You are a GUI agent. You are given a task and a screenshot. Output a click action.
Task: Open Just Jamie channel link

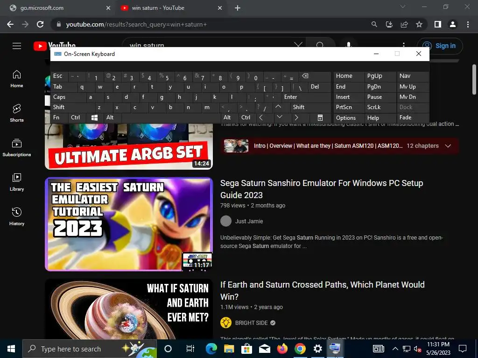click(249, 221)
